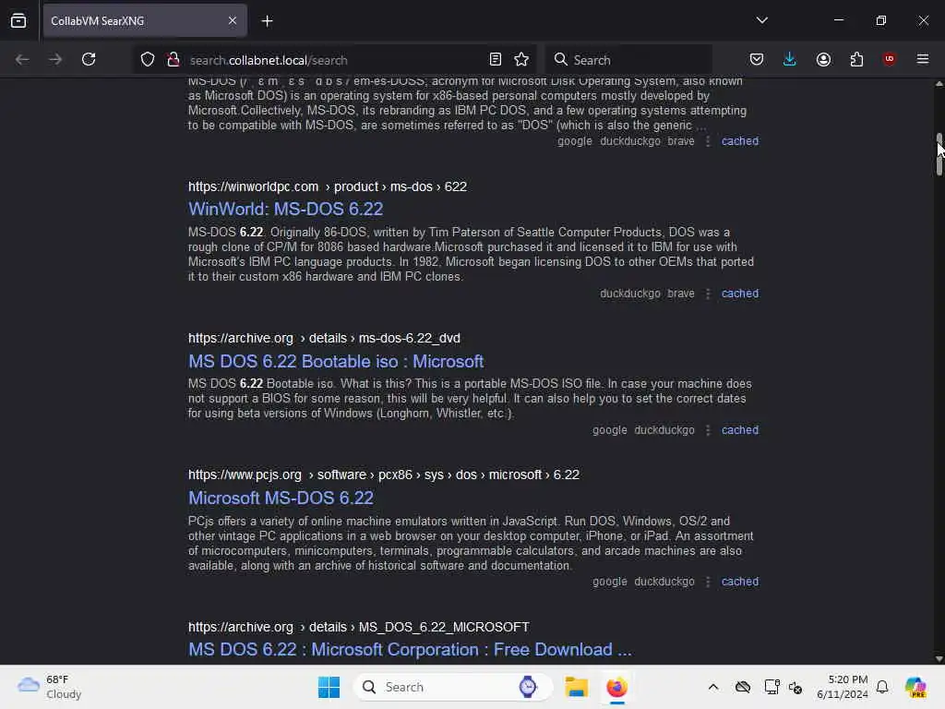Bookmark this page with star icon
Viewport: 945px width, 709px height.
pyautogui.click(x=521, y=60)
